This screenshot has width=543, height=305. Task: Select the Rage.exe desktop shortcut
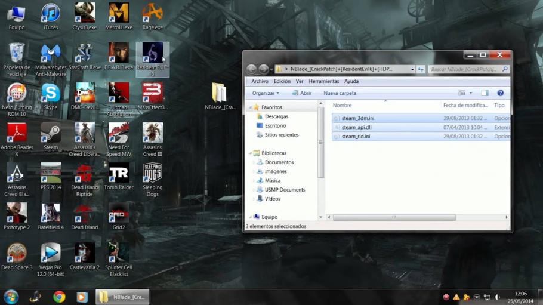click(x=152, y=16)
